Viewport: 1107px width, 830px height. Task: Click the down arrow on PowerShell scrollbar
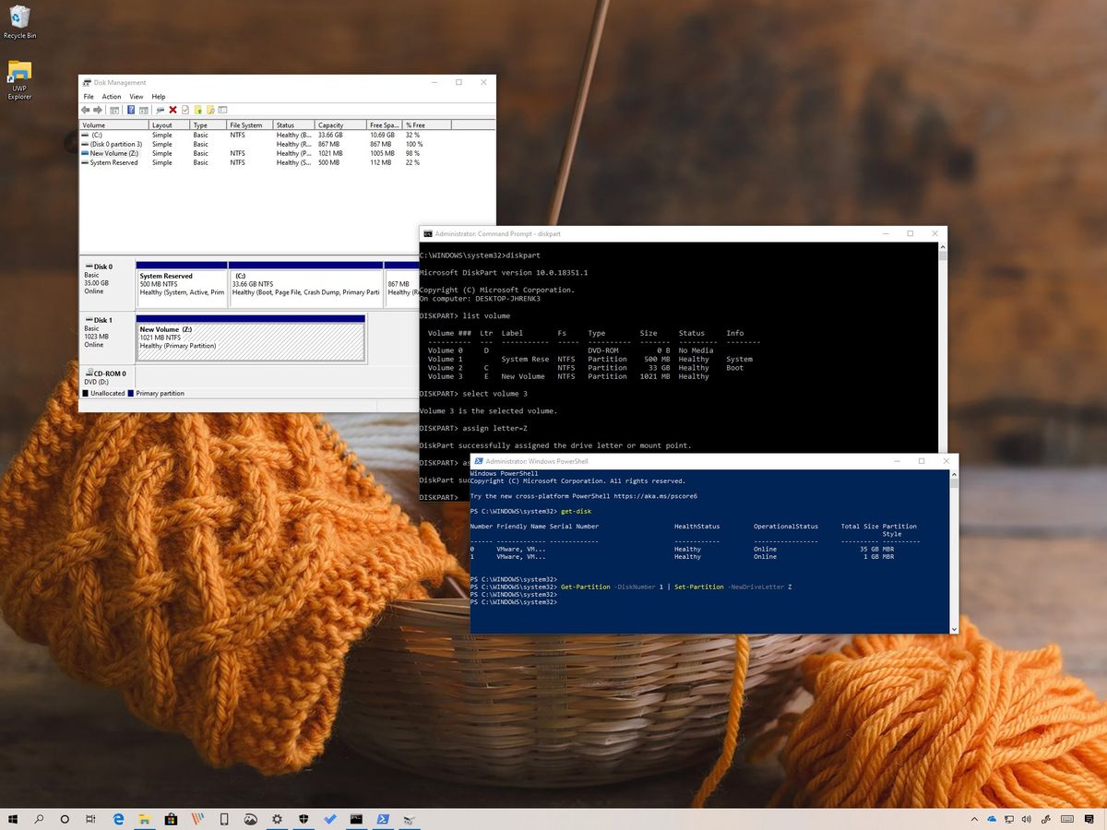953,628
